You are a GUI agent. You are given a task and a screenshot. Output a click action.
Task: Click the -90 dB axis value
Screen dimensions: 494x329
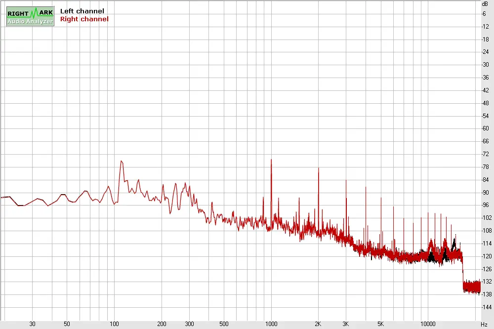coord(485,193)
